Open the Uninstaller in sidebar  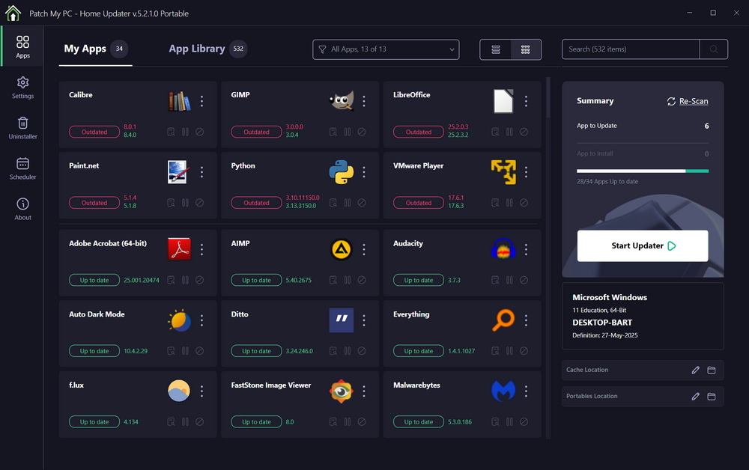coord(22,128)
